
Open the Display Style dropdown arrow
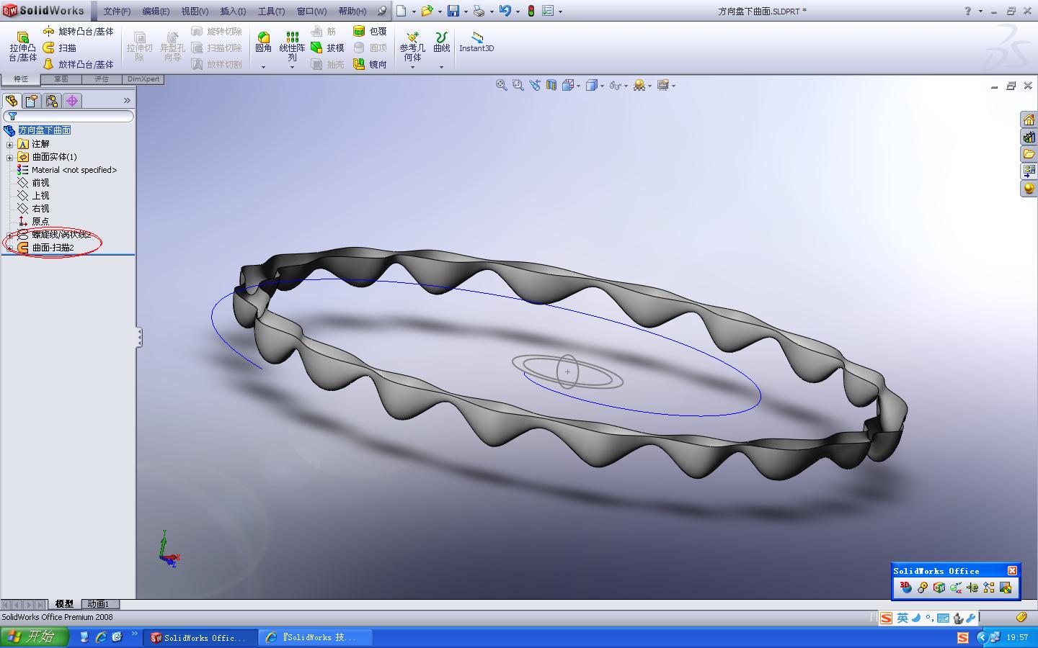coord(602,86)
